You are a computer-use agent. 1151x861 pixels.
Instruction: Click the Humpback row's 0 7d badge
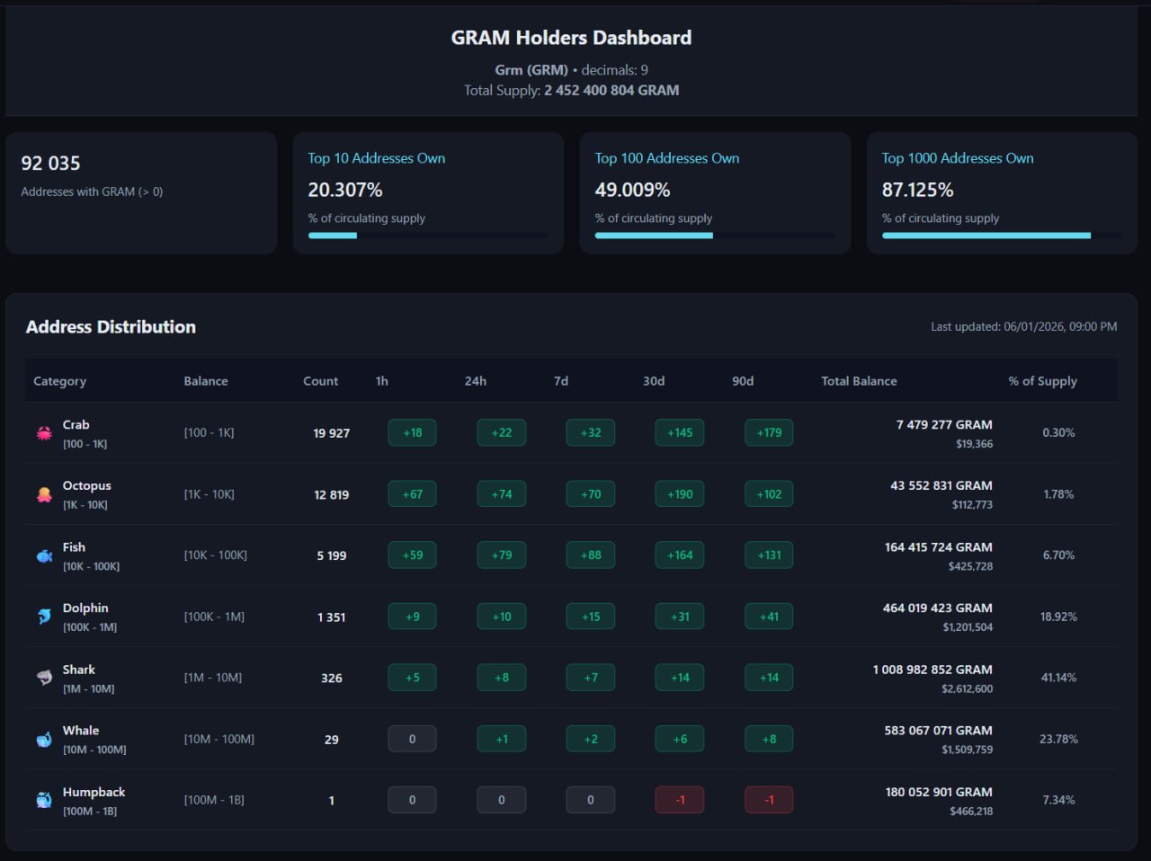(591, 800)
